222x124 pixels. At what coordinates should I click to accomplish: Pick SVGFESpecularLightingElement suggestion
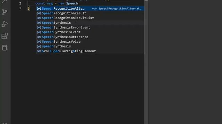point(90,51)
